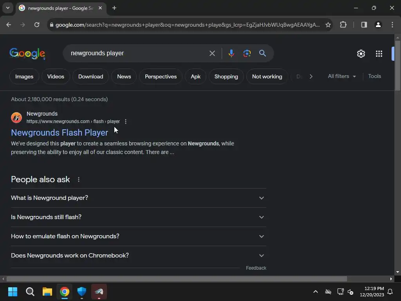Open the Newgrounds result's three-dot options
The image size is (401, 301).
[126, 121]
